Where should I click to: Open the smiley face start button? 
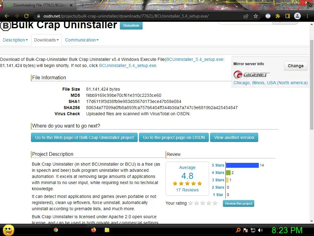[x=8, y=230]
